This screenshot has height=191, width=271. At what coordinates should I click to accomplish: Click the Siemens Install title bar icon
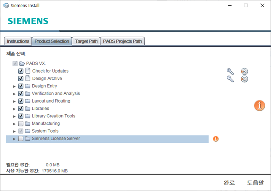6,6
